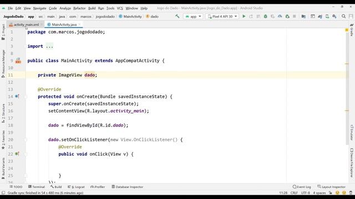Change line separator CRLF in status bar
This screenshot has width=355, height=199.
tap(294, 193)
